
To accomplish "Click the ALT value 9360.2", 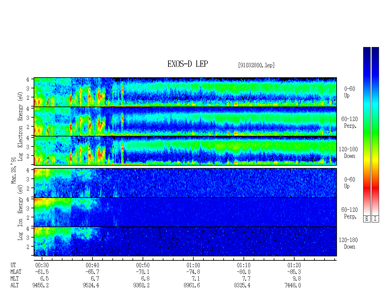I will (x=141, y=286).
